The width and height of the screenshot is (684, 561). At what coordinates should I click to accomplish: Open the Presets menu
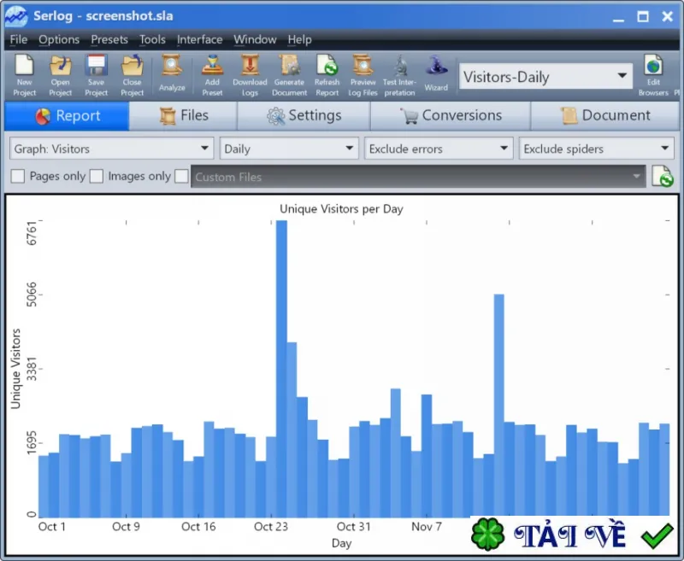tap(109, 39)
